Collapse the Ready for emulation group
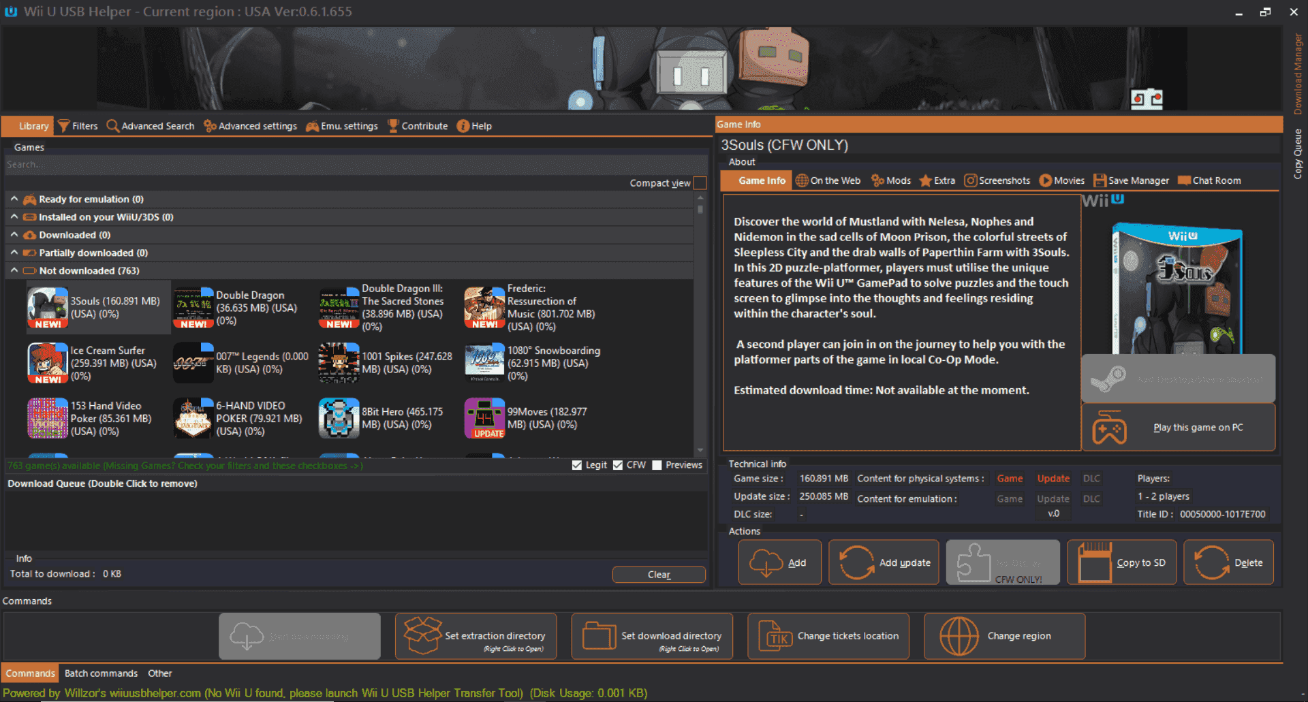 pyautogui.click(x=14, y=199)
